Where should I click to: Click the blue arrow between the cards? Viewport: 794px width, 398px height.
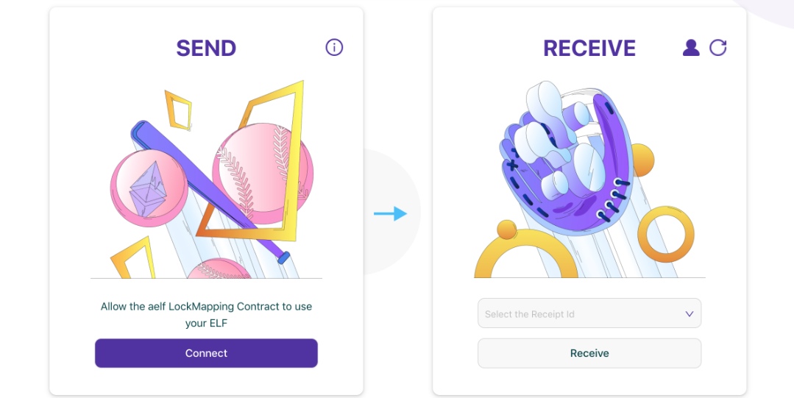390,213
